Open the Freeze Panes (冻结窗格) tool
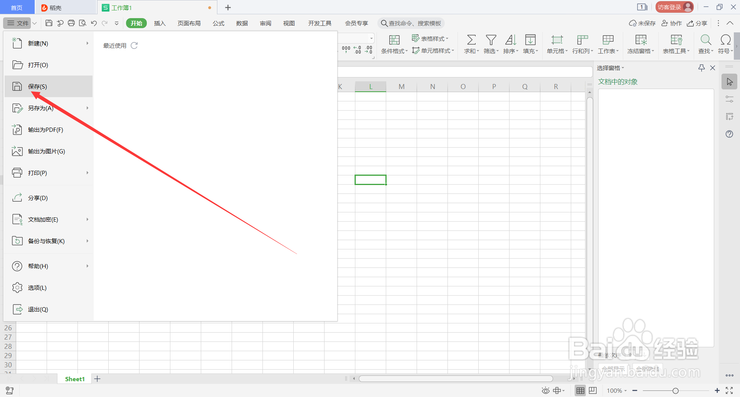740x397 pixels. (640, 44)
